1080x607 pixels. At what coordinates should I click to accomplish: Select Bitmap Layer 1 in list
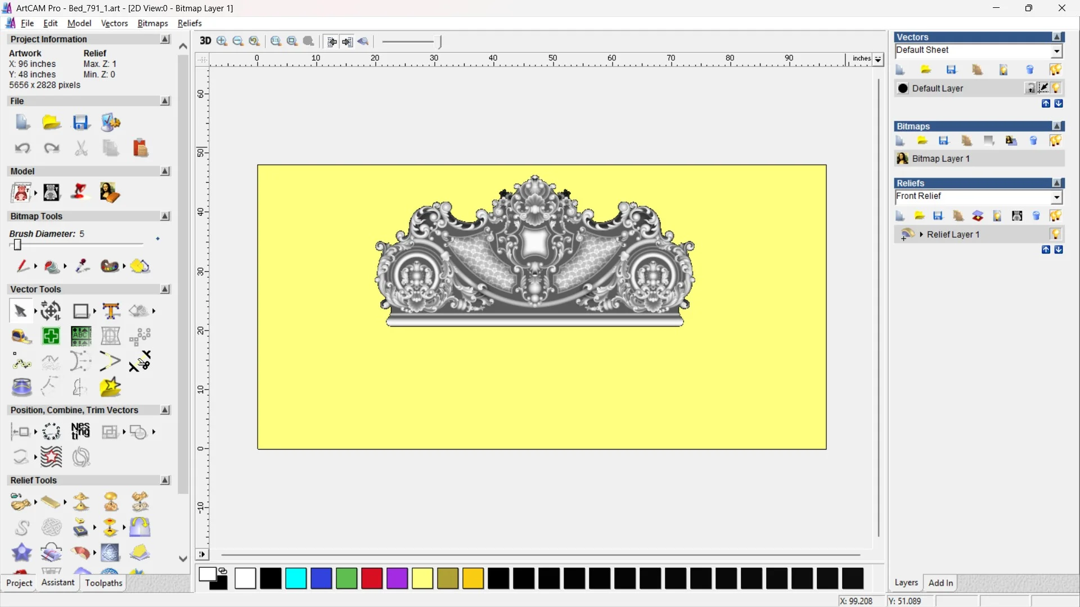(940, 158)
